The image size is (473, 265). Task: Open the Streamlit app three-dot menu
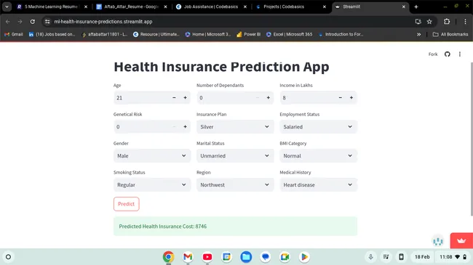[x=460, y=54]
